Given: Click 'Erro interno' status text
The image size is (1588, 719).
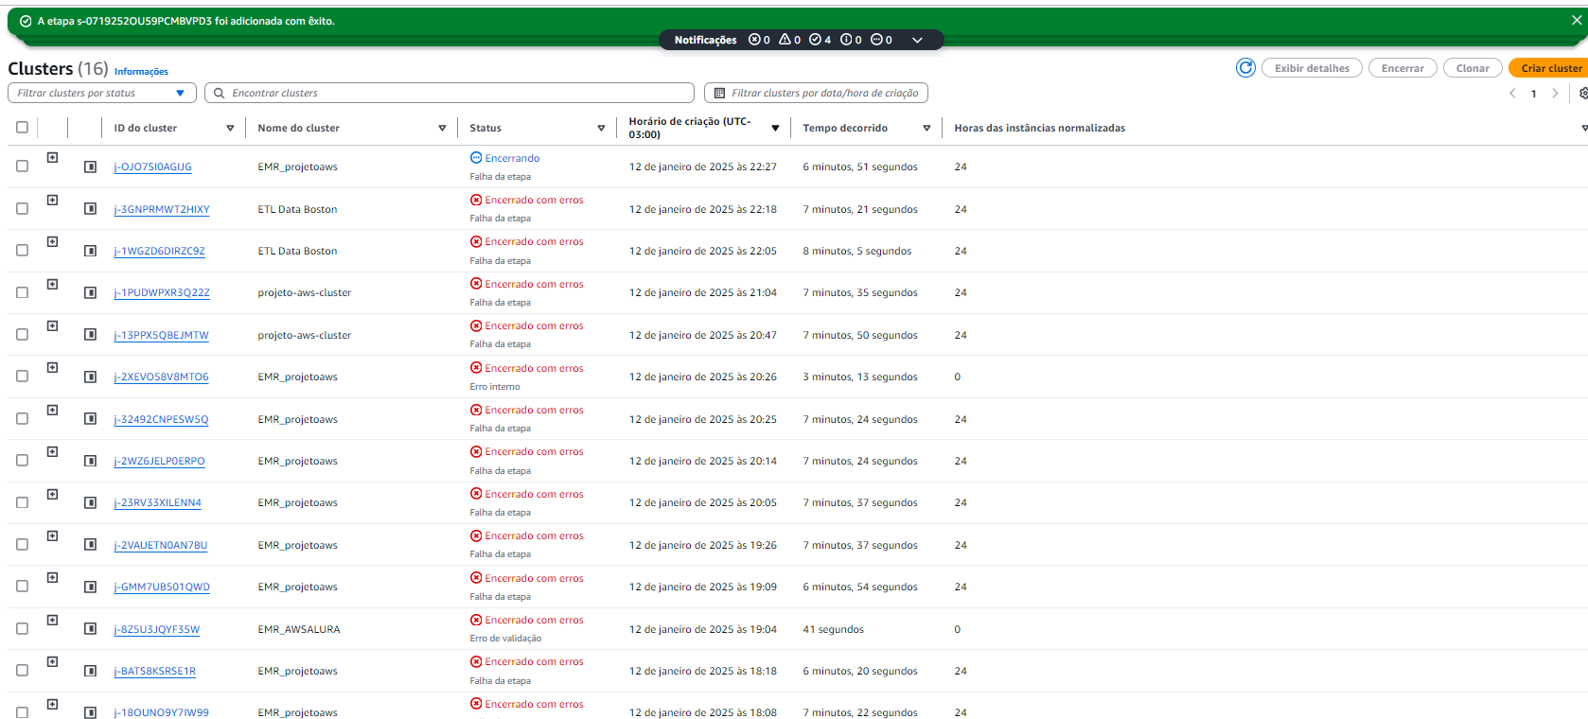Looking at the screenshot, I should (x=495, y=387).
